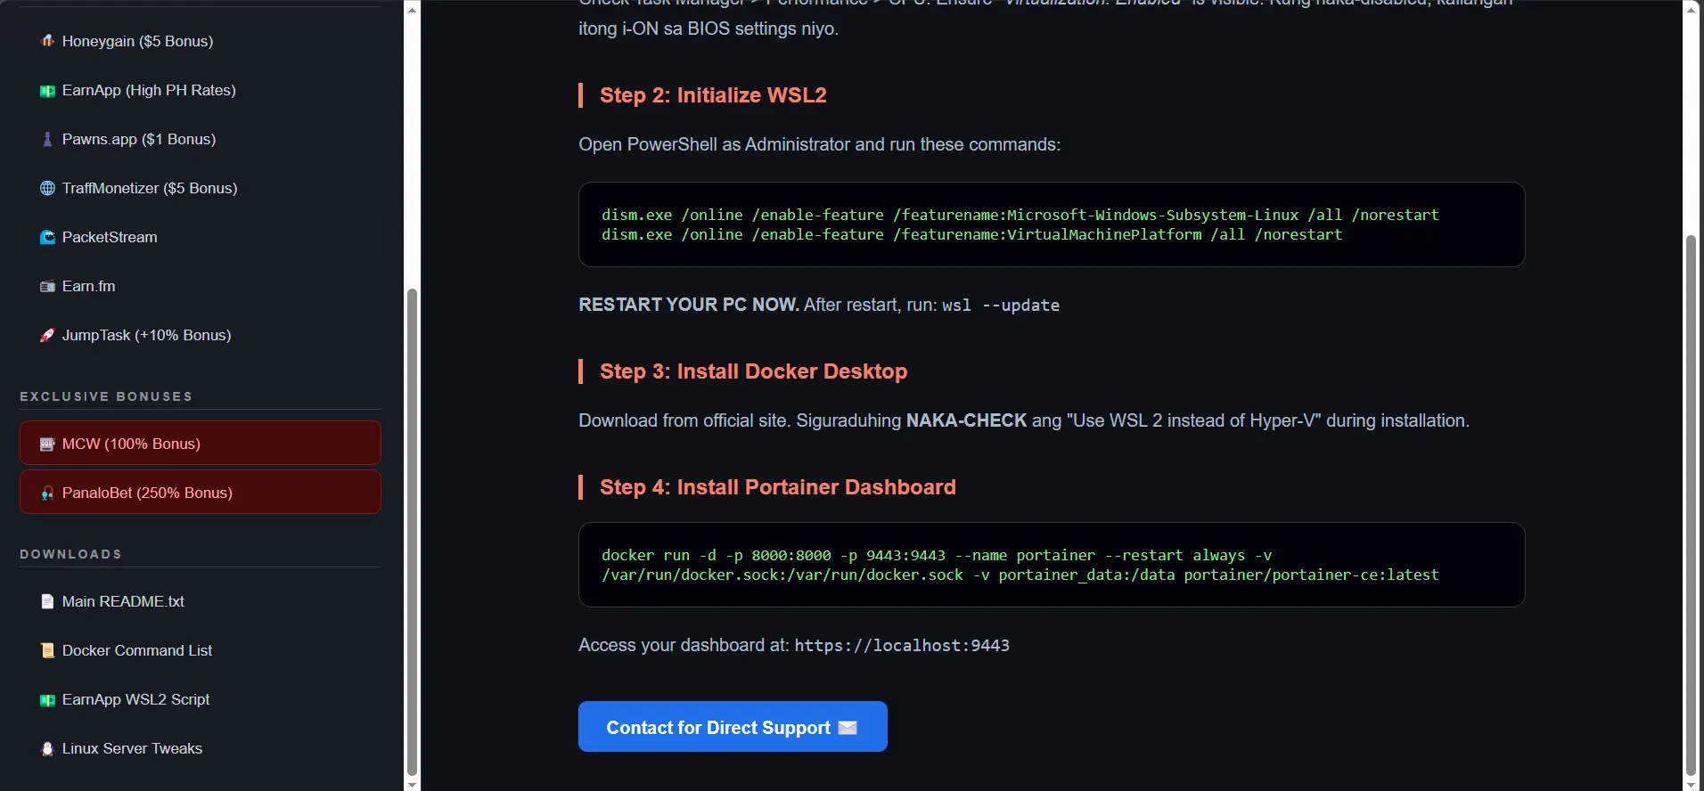The image size is (1704, 791).
Task: Select the PacketStream sidebar entry
Action: coord(201,237)
